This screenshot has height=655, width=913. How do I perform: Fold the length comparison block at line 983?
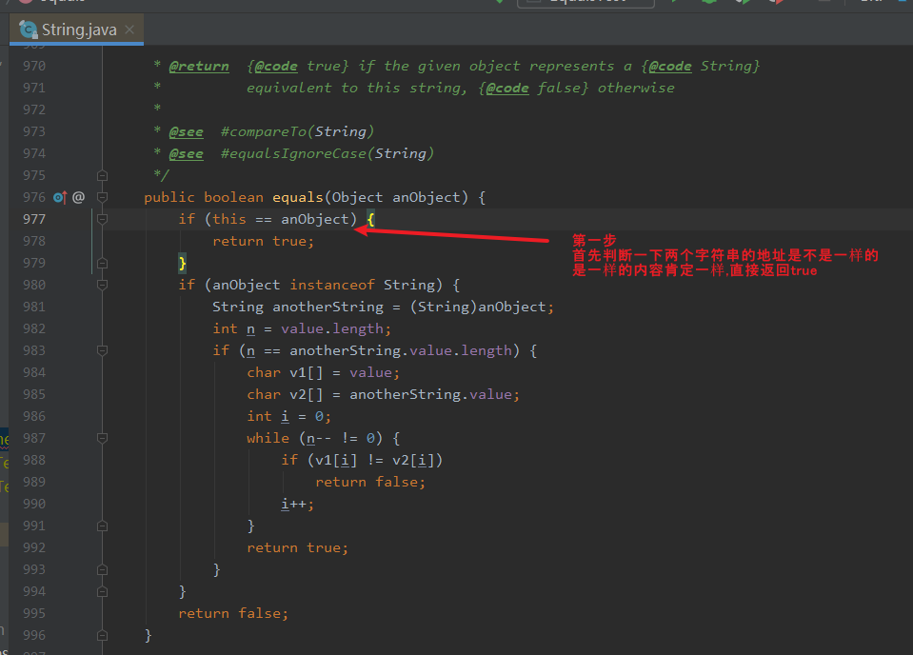[102, 350]
